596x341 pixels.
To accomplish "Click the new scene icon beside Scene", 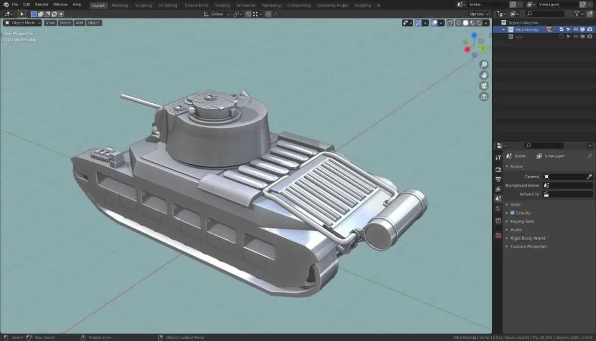I will [513, 4].
